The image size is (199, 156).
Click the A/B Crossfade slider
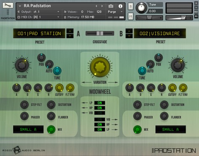[x=100, y=33]
